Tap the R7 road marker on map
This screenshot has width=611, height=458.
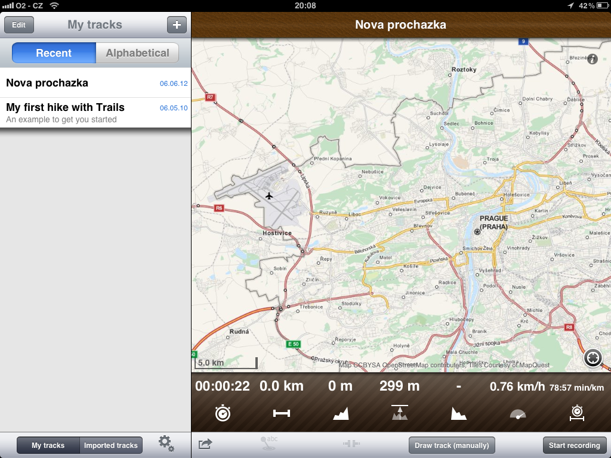[x=210, y=97]
